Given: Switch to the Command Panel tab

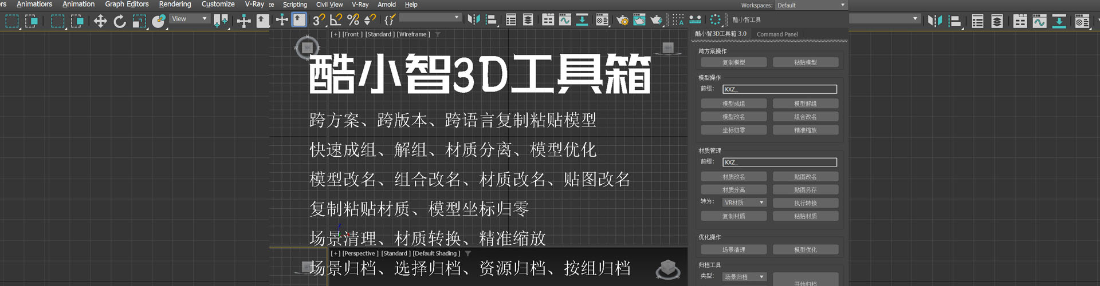Looking at the screenshot, I should point(777,34).
